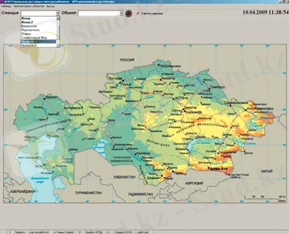The height and width of the screenshot is (234, 289).
Task: Click the Алма-Ата marker on map
Action: click(208, 168)
